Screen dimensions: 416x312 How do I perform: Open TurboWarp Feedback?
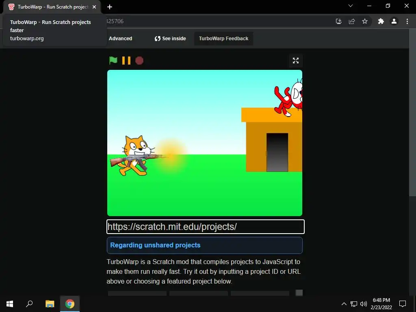[223, 39]
